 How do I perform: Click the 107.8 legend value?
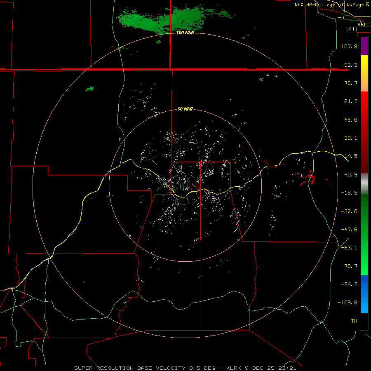(349, 46)
